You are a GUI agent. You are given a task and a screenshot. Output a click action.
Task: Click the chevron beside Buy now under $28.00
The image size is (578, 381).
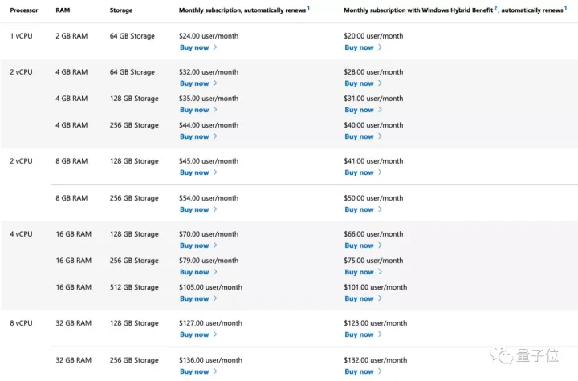click(x=381, y=83)
